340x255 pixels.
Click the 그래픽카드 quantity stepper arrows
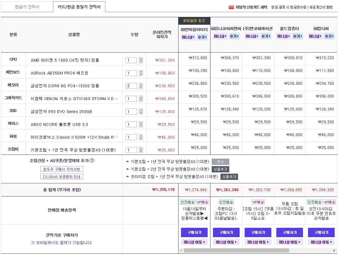pos(141,99)
